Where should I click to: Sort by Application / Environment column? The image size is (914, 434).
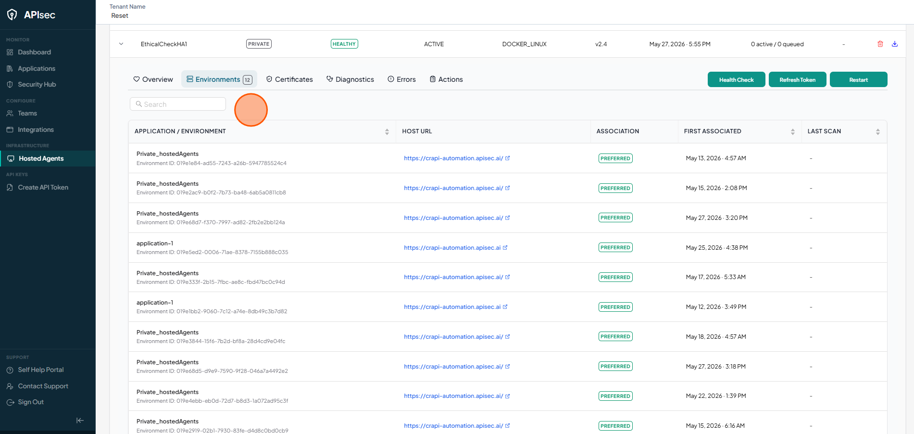[x=387, y=131]
